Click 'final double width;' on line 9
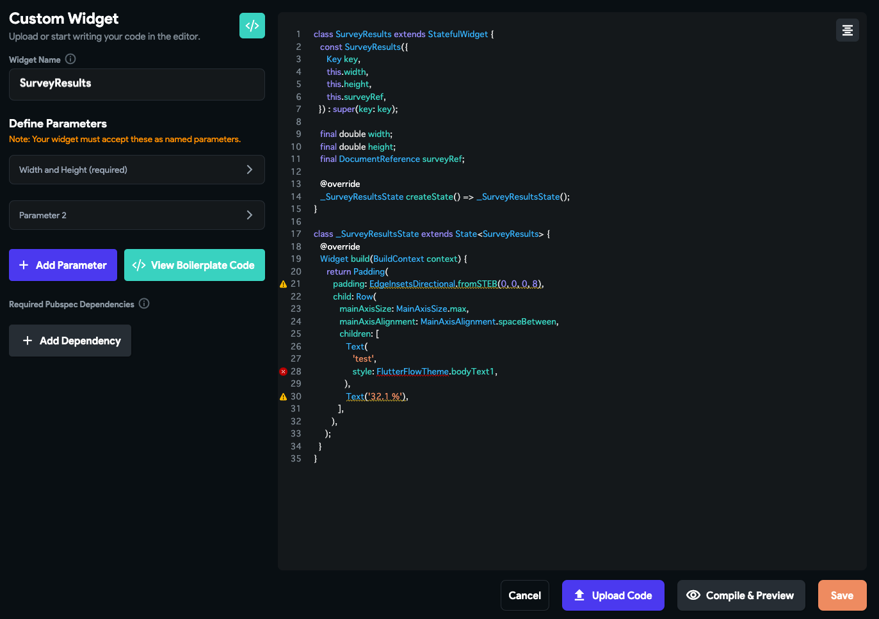This screenshot has width=879, height=619. coord(356,134)
